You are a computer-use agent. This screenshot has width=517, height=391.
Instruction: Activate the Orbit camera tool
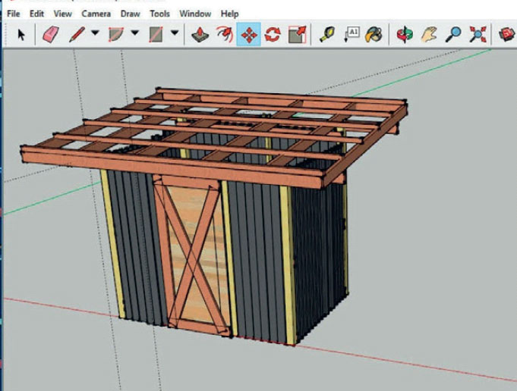tap(406, 34)
